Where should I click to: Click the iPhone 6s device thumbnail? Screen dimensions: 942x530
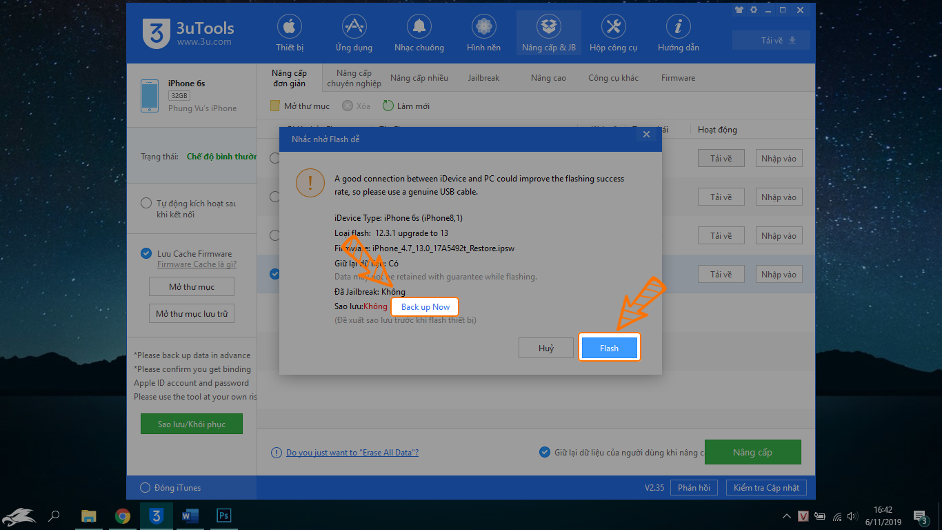coord(150,95)
